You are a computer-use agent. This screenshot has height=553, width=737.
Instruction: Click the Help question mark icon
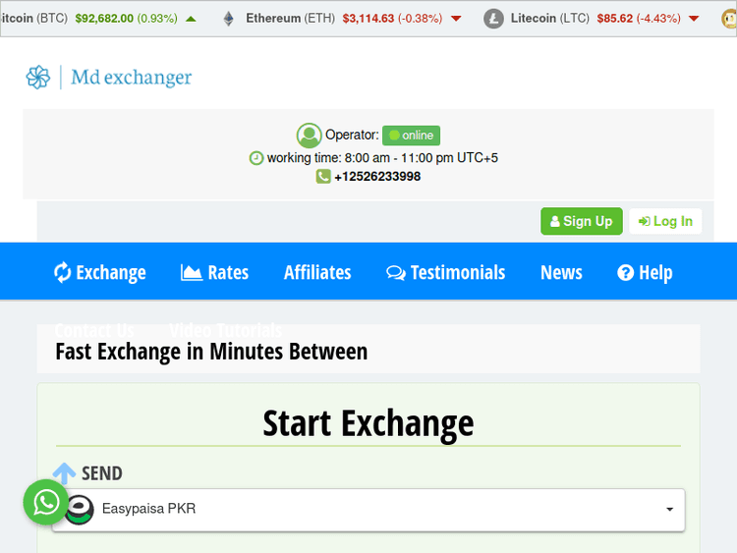point(626,272)
